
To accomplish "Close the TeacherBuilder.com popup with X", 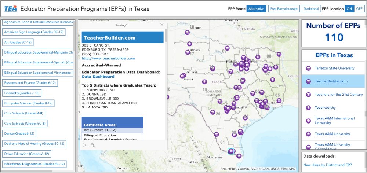I will [162, 25].
